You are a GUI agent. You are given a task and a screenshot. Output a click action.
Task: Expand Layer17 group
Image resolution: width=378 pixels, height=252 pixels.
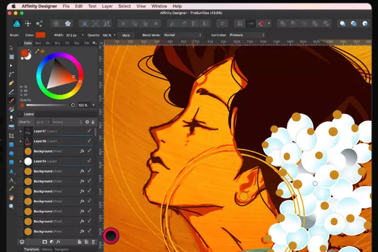[20, 131]
